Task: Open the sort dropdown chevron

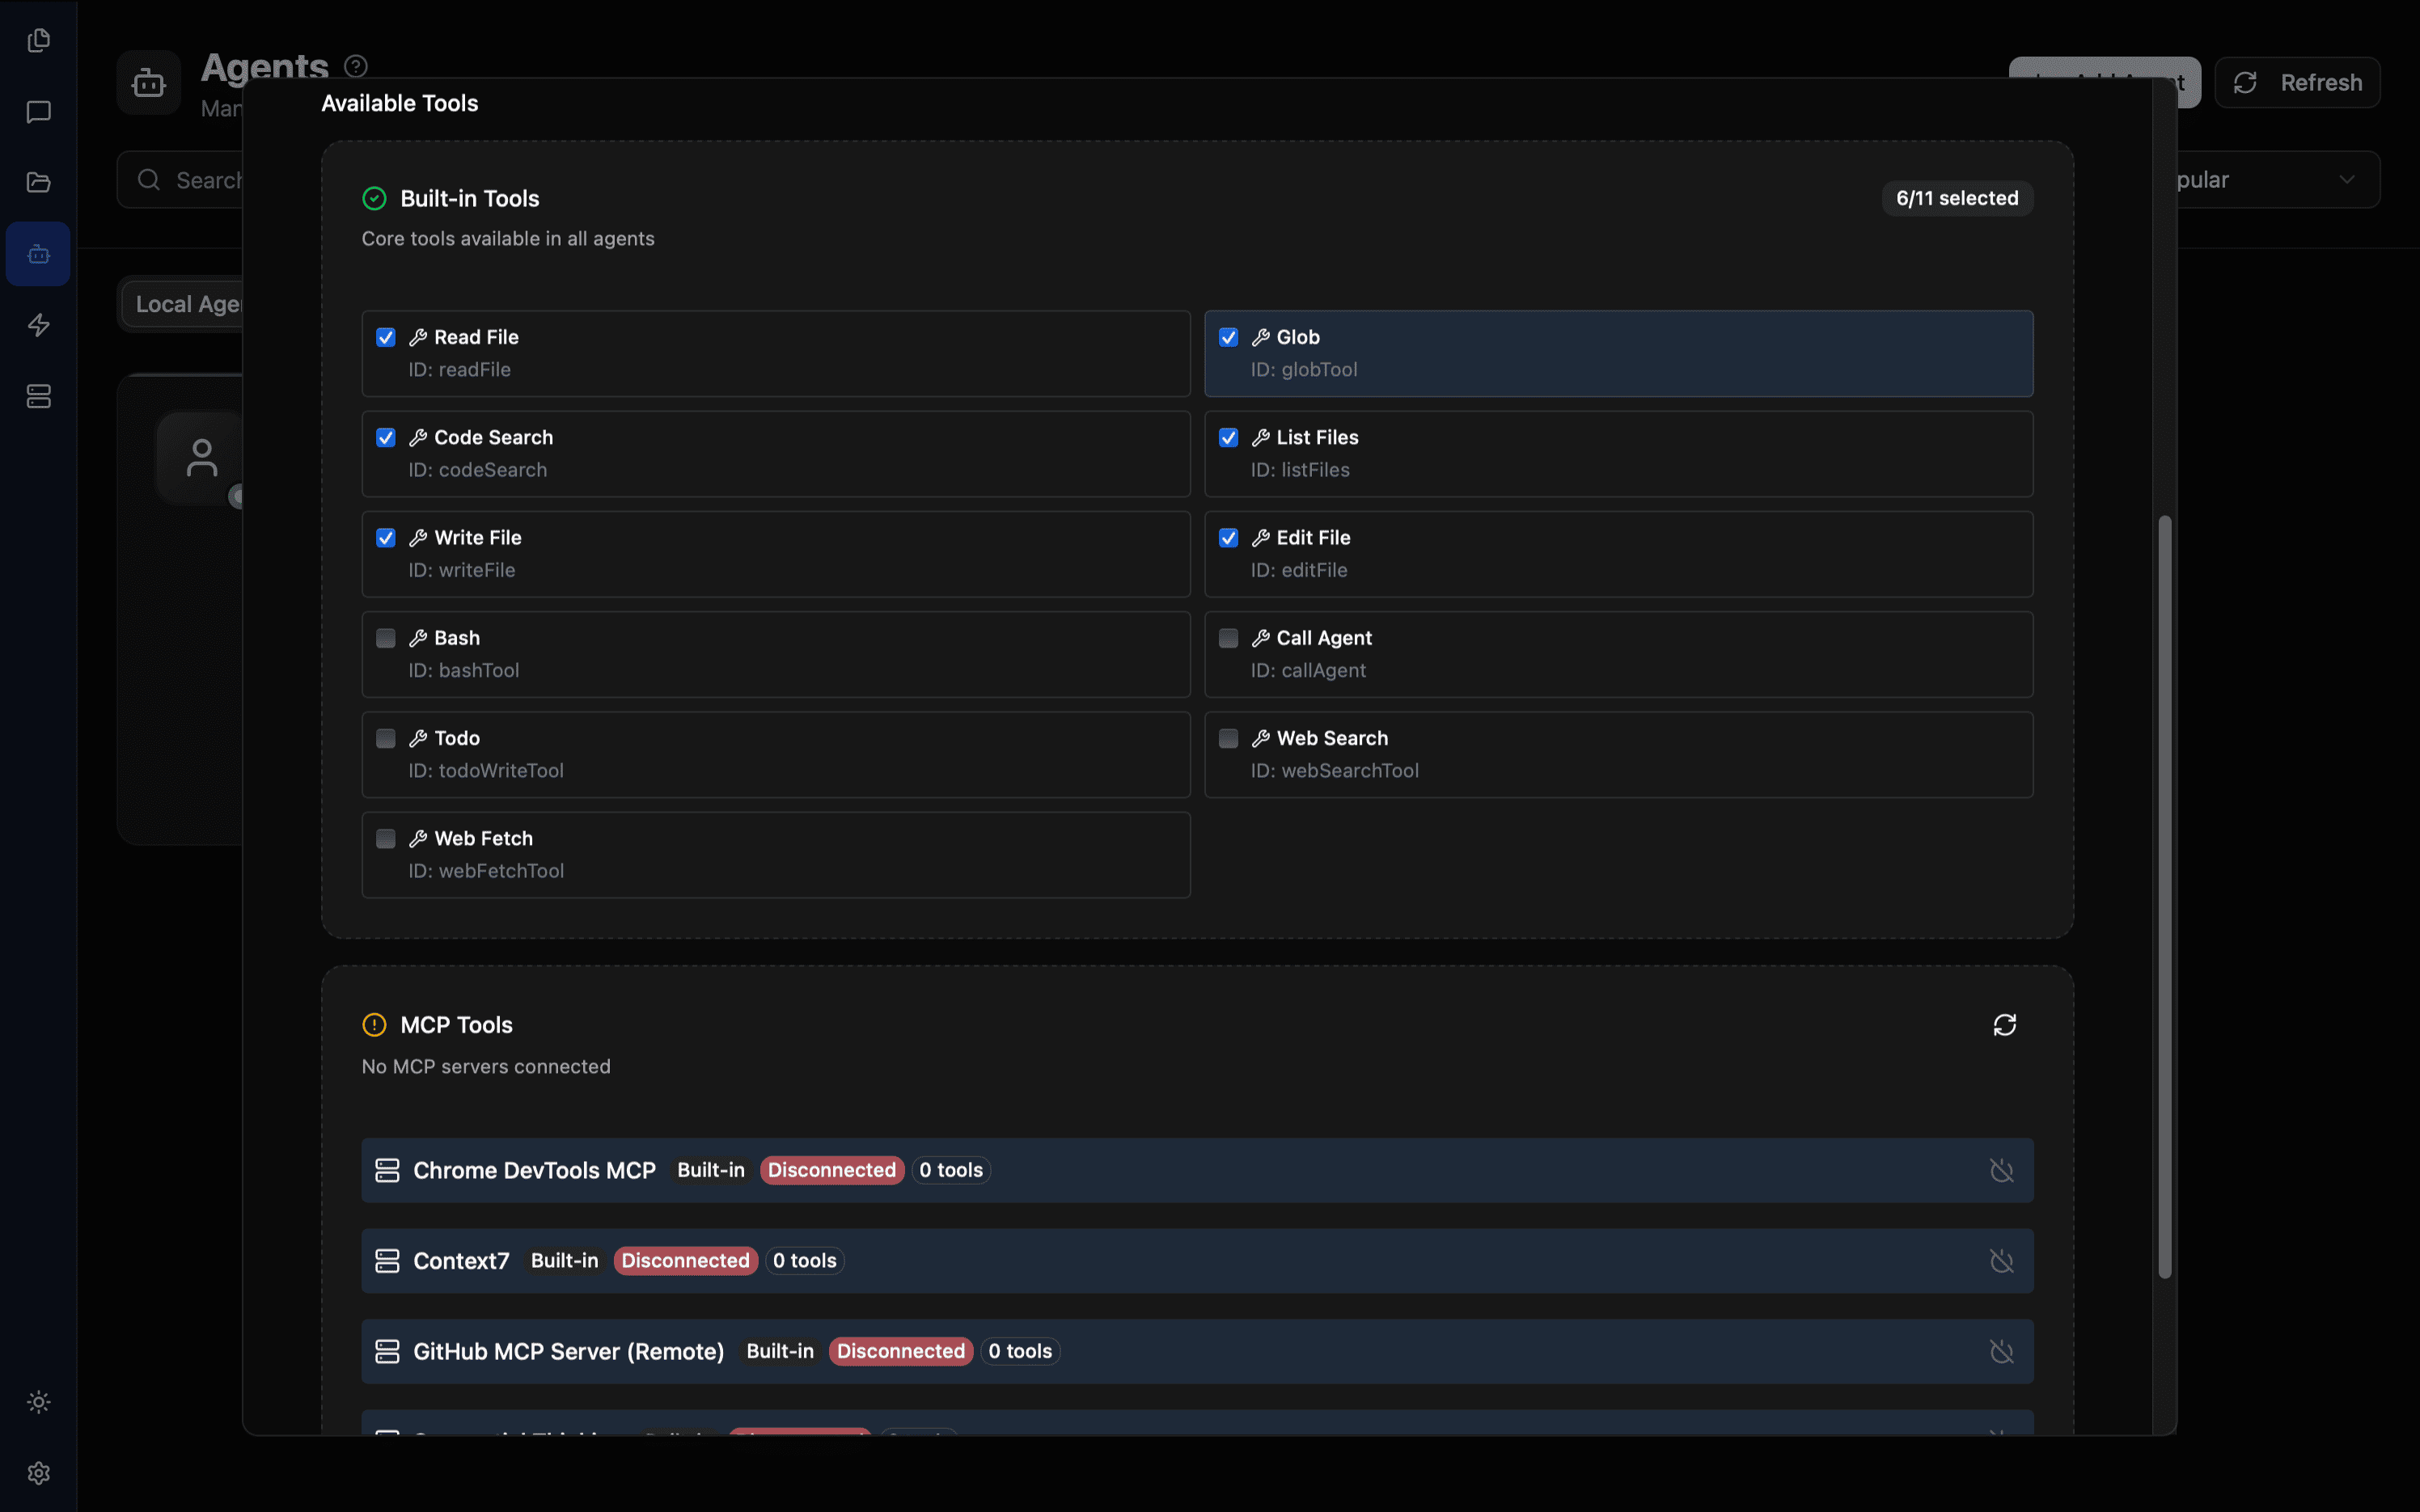Action: coord(2346,180)
